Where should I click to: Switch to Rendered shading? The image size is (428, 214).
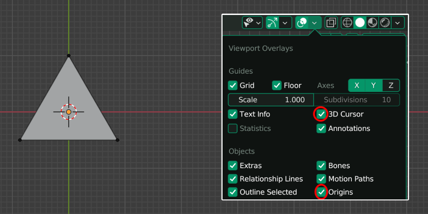[x=385, y=23]
